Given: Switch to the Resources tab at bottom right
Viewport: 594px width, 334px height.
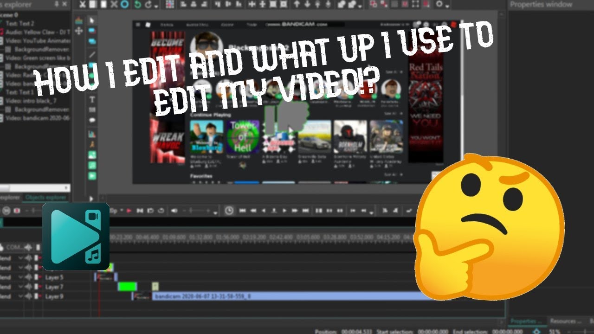Looking at the screenshot, I should [x=566, y=321].
